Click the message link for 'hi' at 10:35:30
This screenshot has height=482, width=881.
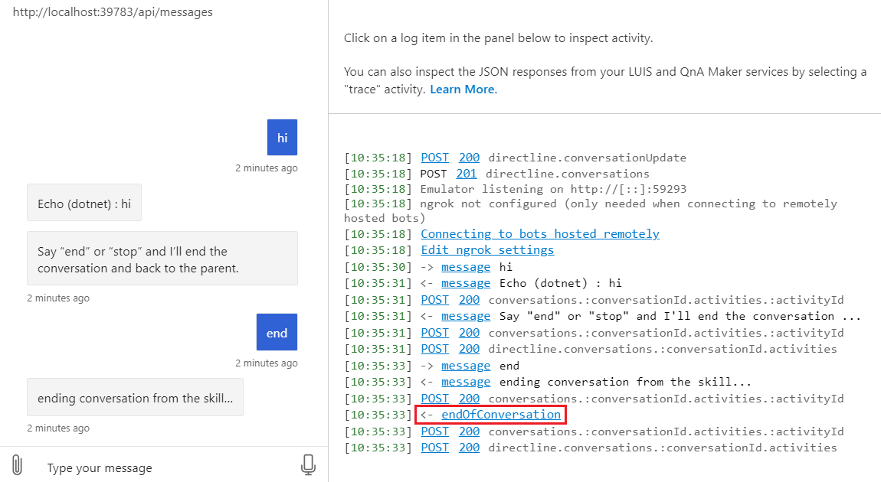pyautogui.click(x=466, y=266)
